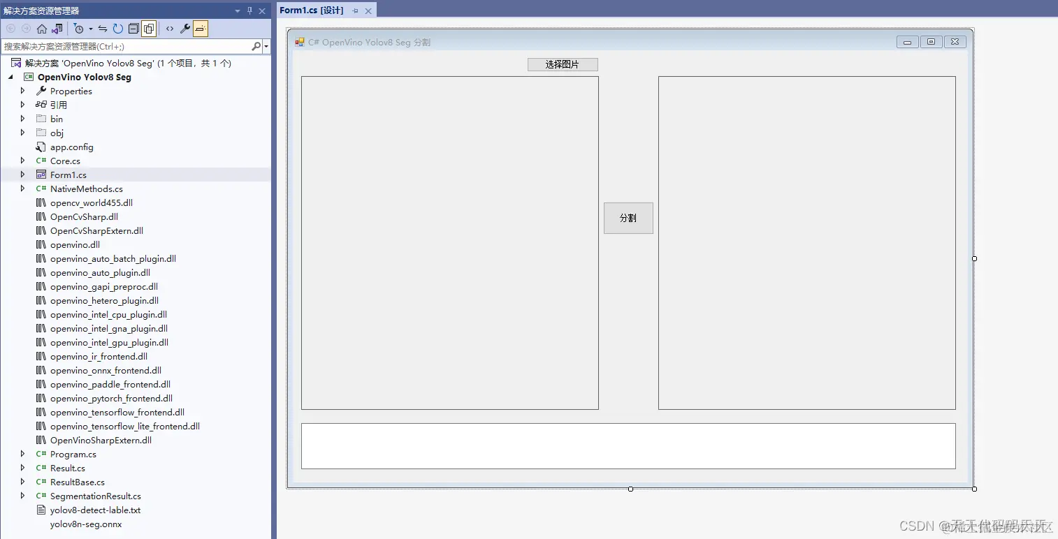Select yolov8n-seg.onnx file
Viewport: 1058px width, 539px height.
[x=86, y=524]
